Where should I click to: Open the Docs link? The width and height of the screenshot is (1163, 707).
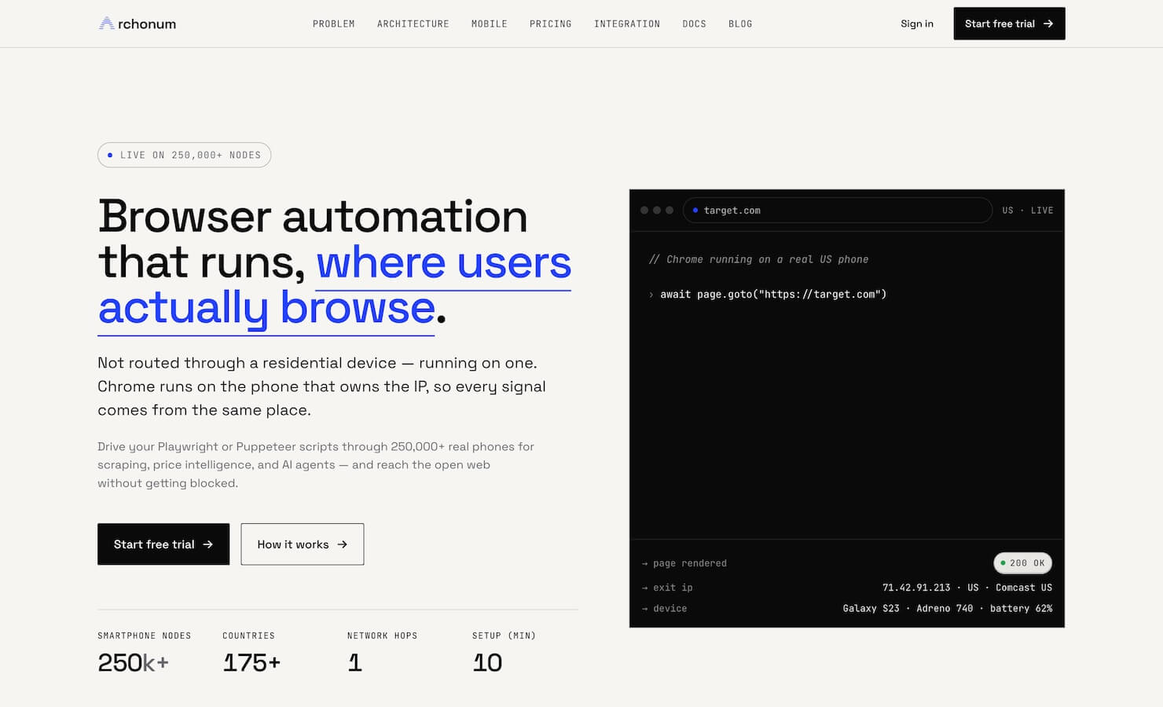pyautogui.click(x=695, y=24)
